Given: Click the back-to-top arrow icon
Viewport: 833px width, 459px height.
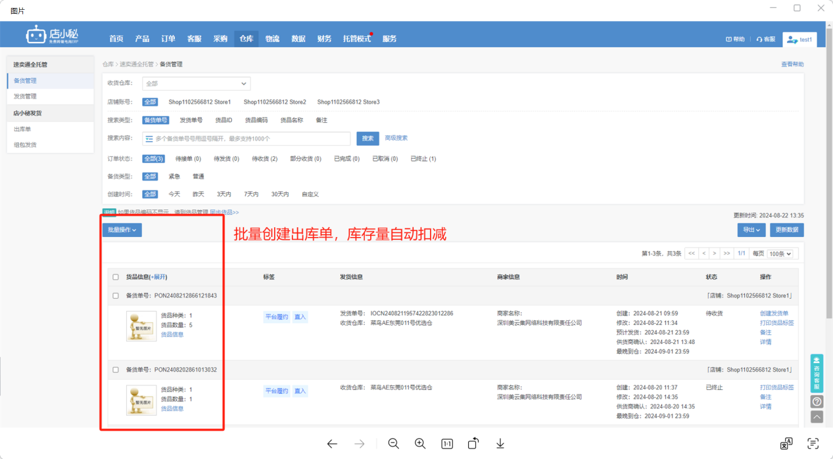Looking at the screenshot, I should [x=817, y=417].
